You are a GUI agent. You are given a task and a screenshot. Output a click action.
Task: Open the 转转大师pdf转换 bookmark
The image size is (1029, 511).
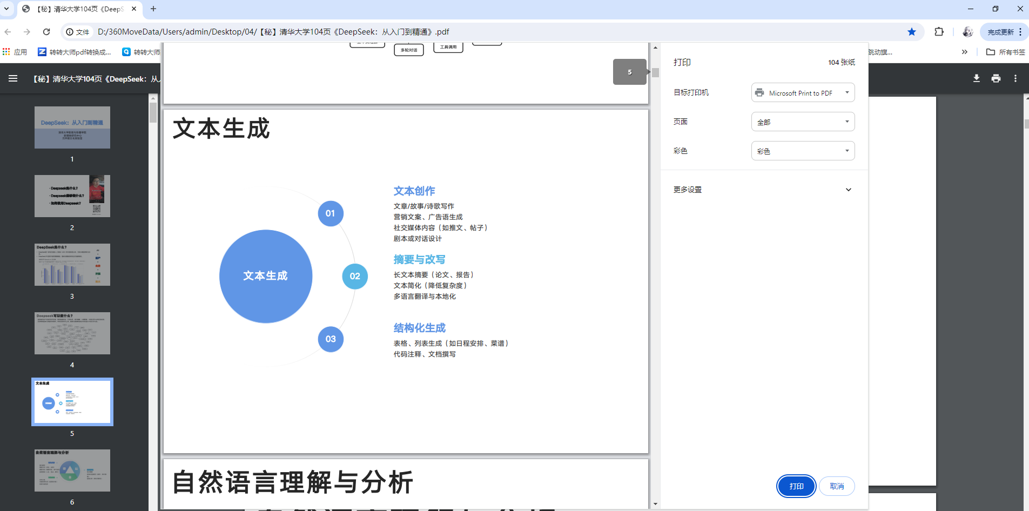[x=79, y=52]
